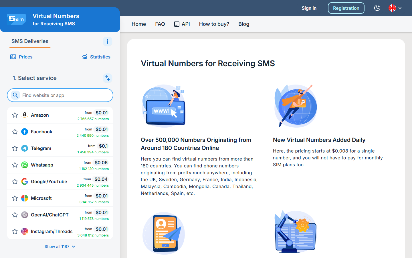The width and height of the screenshot is (412, 258).
Task: Open the Blog menu item
Action: pyautogui.click(x=244, y=24)
